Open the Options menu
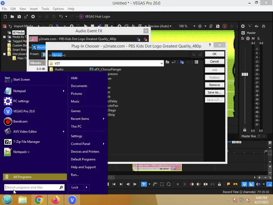273x205 pixels. click(58, 9)
